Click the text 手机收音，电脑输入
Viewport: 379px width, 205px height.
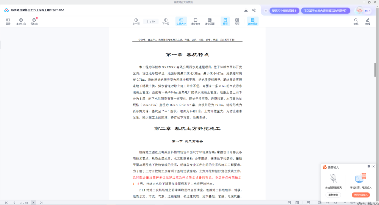point(361,188)
